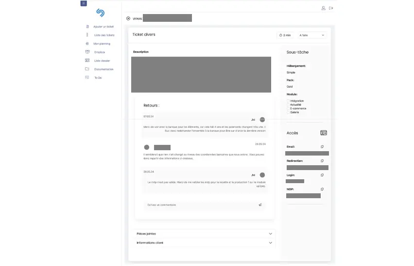Click the Sous-tâche heading
The image size is (414, 266).
(297, 52)
